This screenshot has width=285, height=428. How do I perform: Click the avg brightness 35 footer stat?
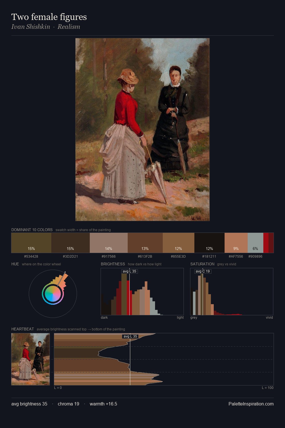pyautogui.click(x=29, y=404)
